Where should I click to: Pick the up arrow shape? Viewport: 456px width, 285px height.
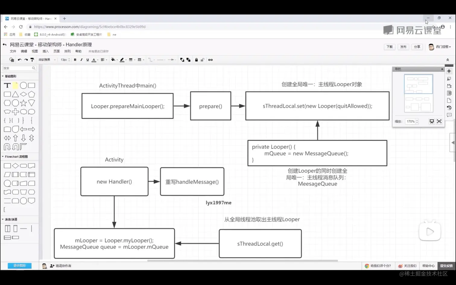[x=15, y=138]
